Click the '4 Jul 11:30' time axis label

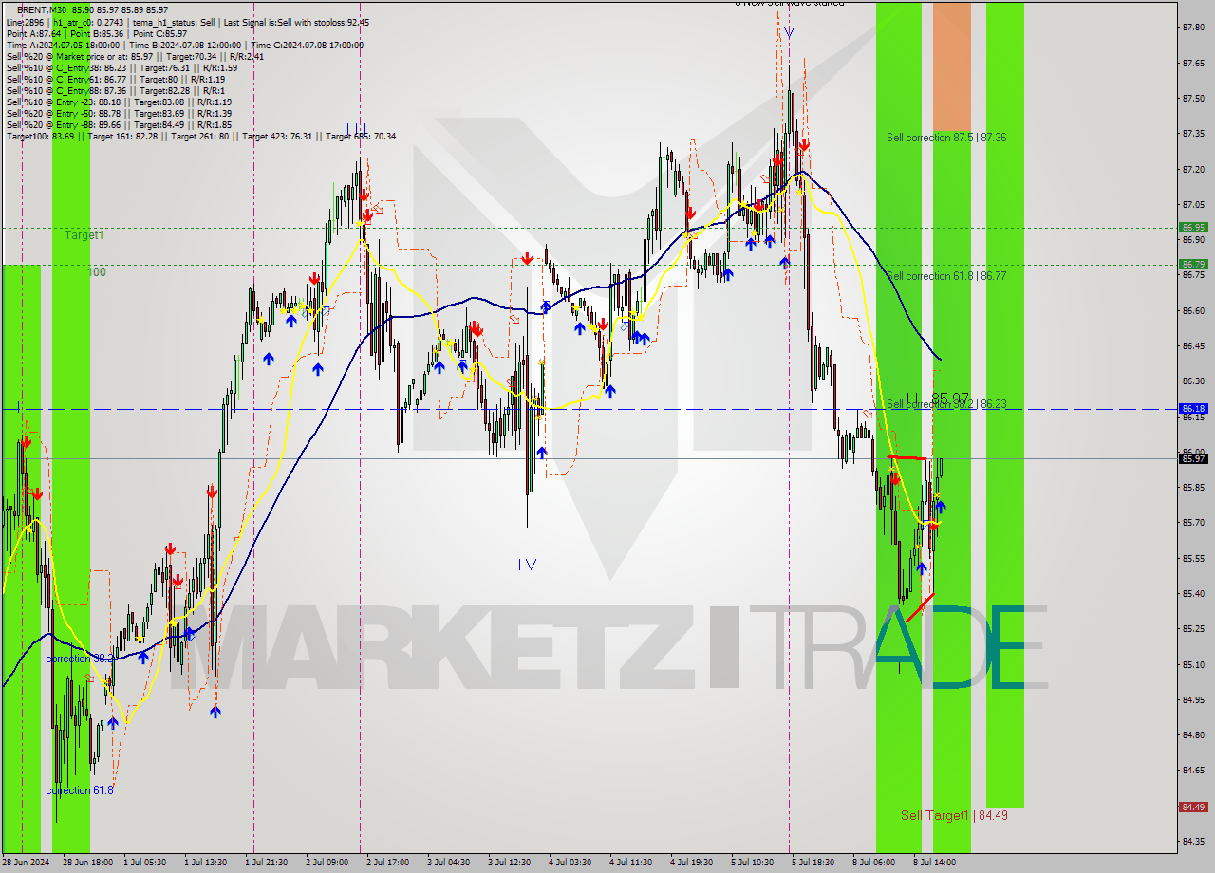click(x=630, y=863)
